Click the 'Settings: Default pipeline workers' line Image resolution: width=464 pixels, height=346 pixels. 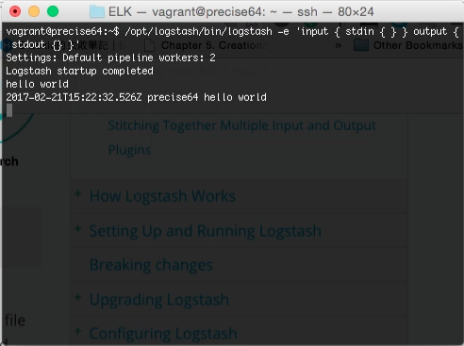[111, 58]
